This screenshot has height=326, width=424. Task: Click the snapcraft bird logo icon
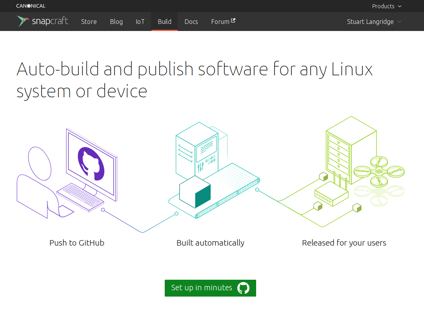[23, 21]
